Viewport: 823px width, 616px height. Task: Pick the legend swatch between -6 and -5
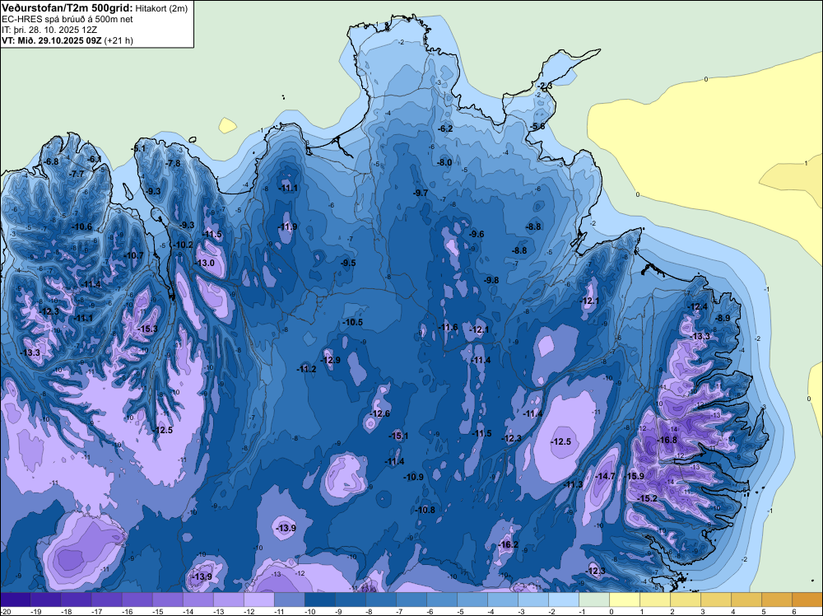(x=441, y=600)
